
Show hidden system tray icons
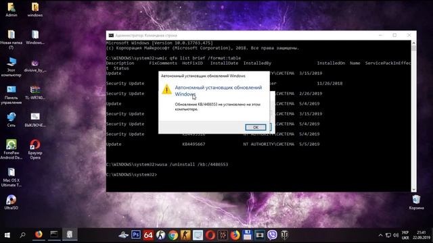380,236
